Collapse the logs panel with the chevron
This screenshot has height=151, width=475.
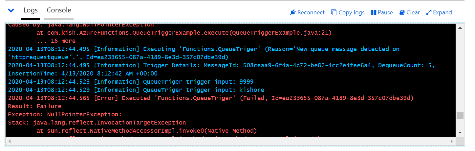[11, 10]
